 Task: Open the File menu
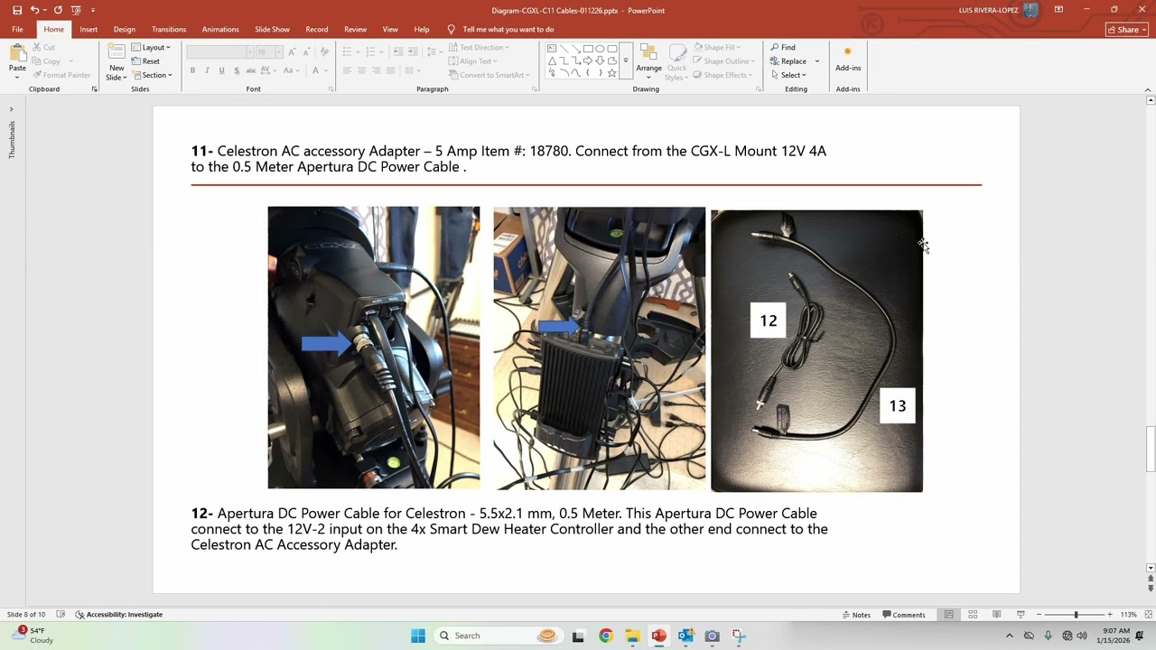point(17,29)
